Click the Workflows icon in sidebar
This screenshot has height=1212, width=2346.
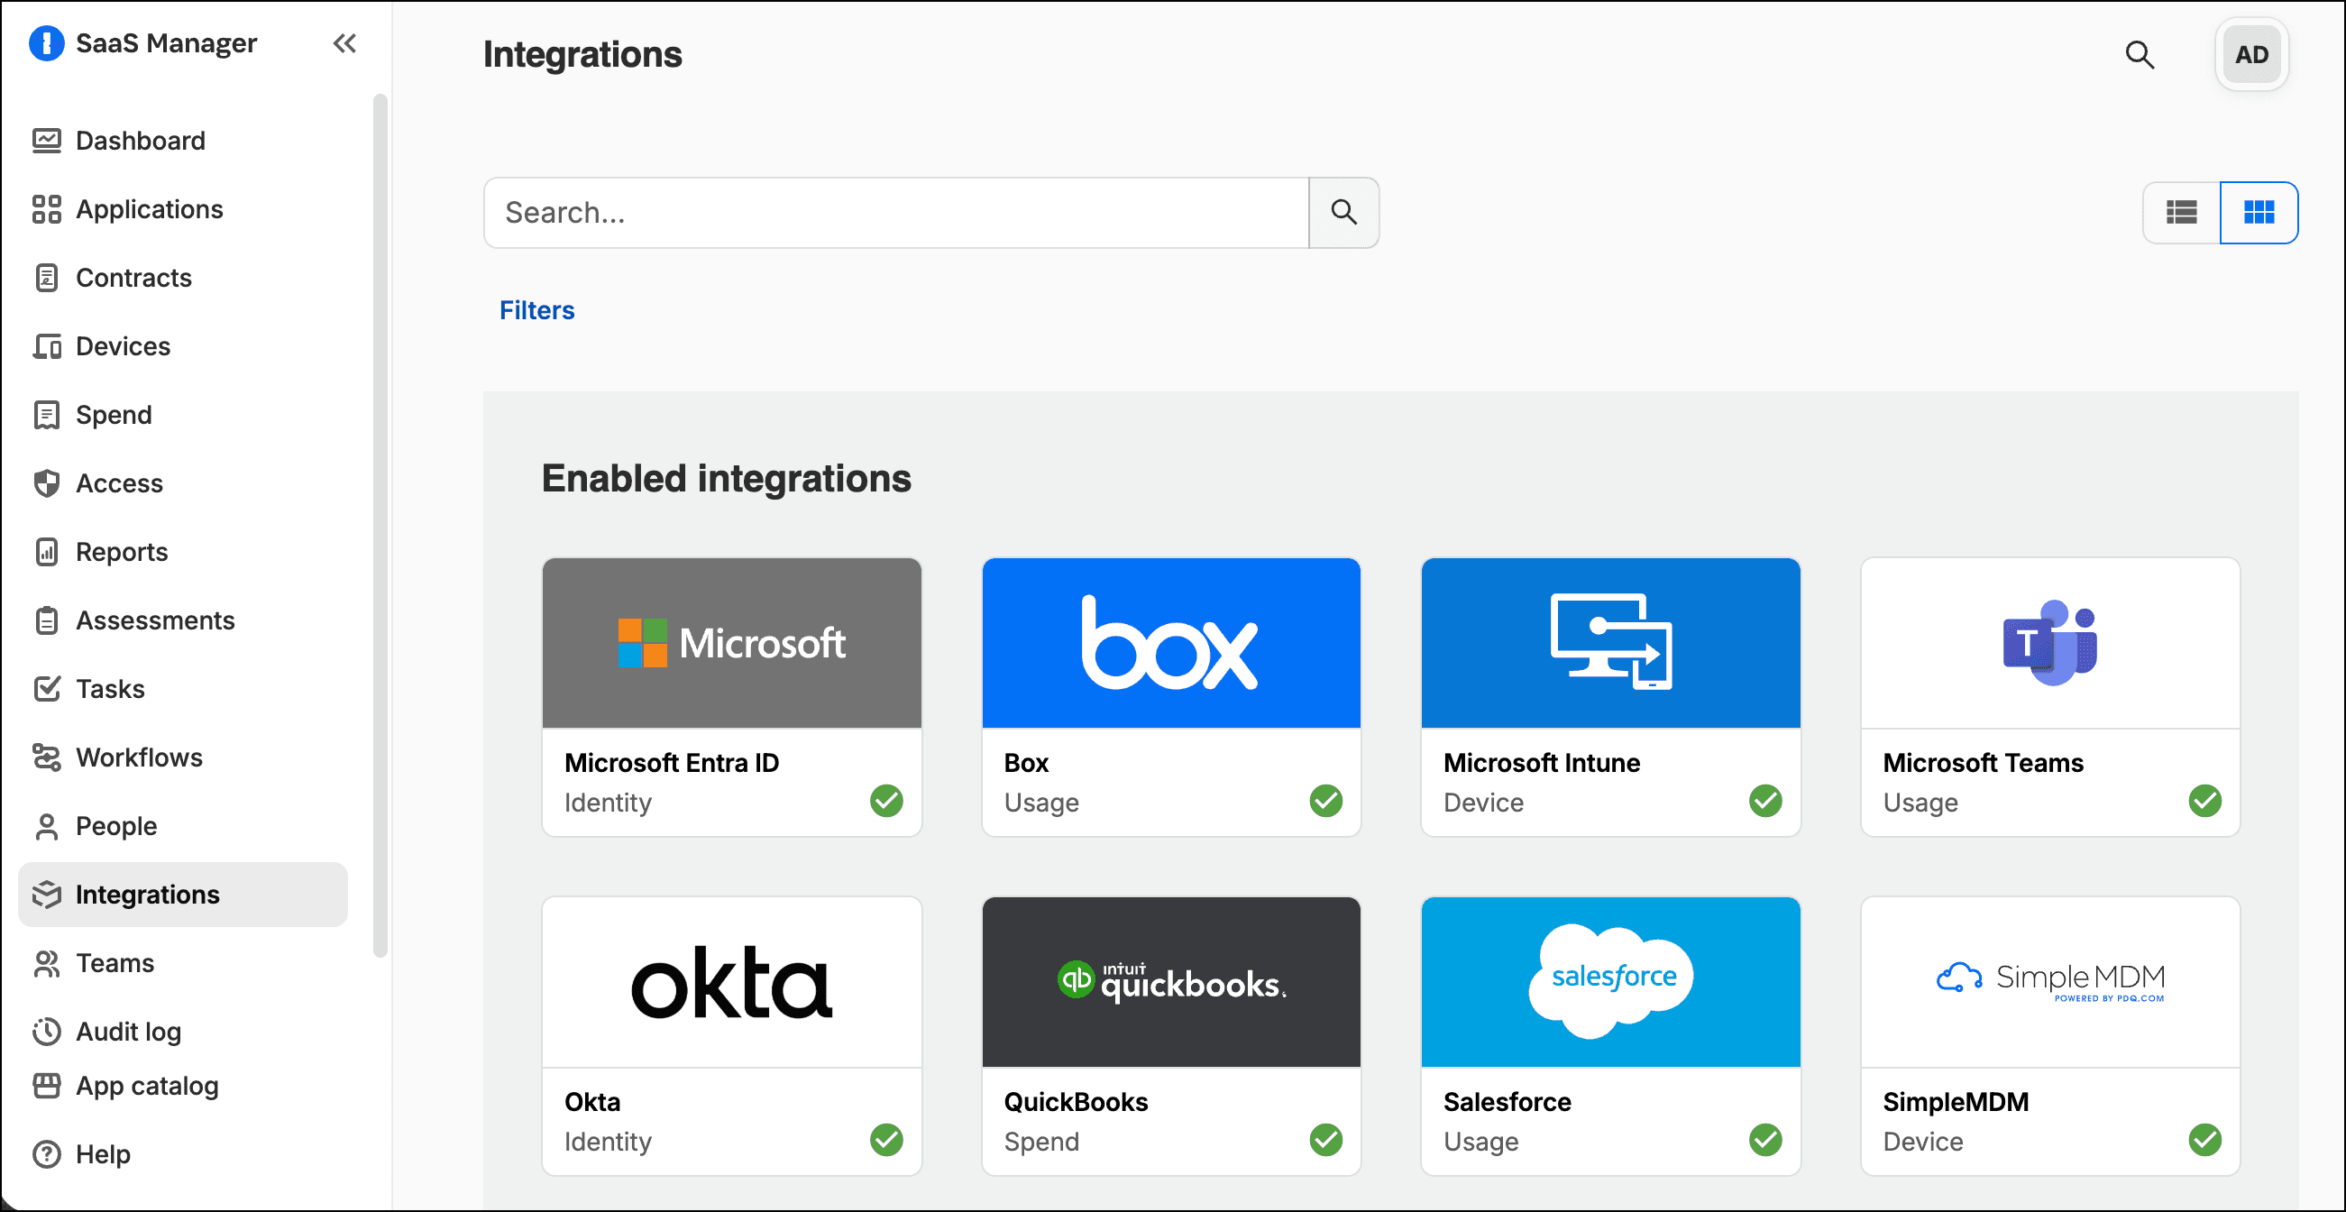tap(47, 757)
